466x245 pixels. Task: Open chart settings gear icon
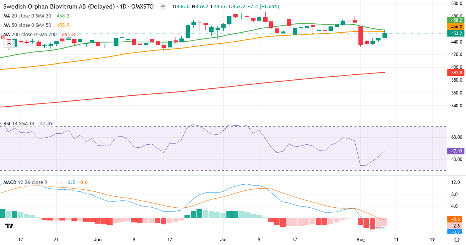[x=457, y=240]
